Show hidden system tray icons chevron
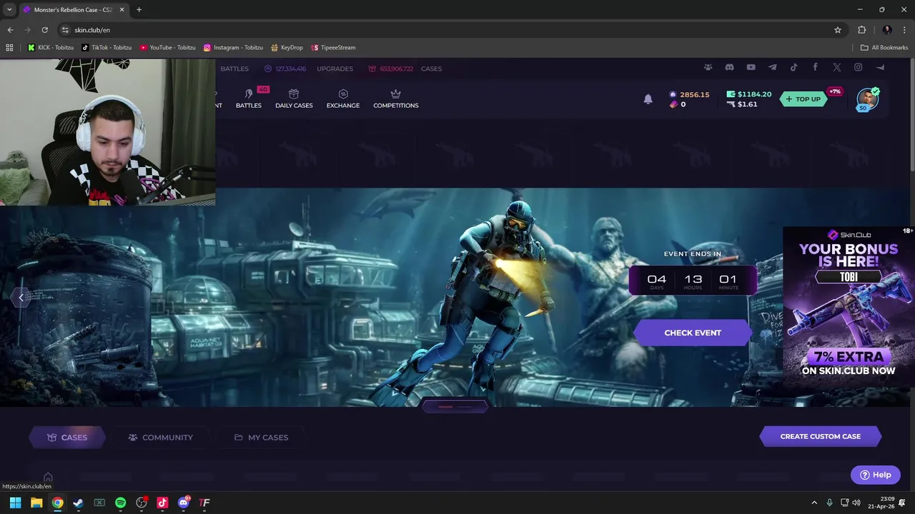The width and height of the screenshot is (915, 514). 813,503
